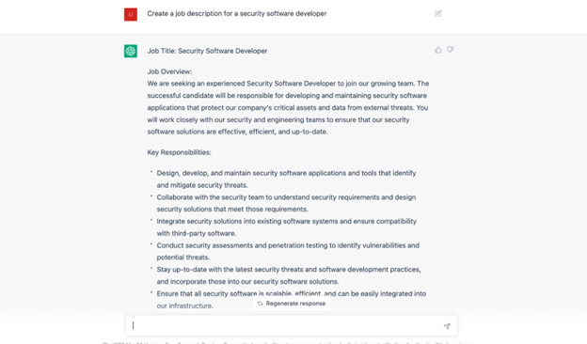Screen dimensions: 587x344
Task: Click the bullet starting with Conduct security assessments
Action: pyautogui.click(x=288, y=251)
